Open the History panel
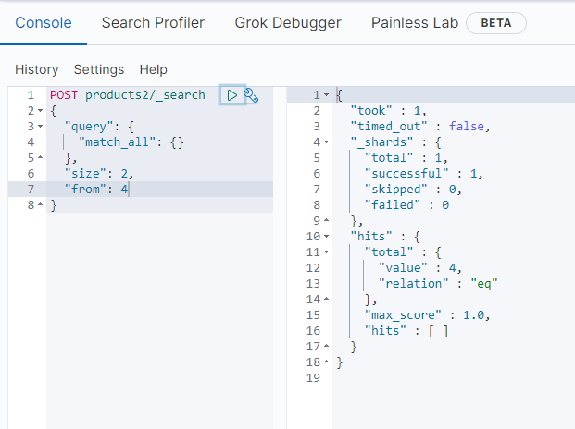This screenshot has width=575, height=429. [x=36, y=69]
